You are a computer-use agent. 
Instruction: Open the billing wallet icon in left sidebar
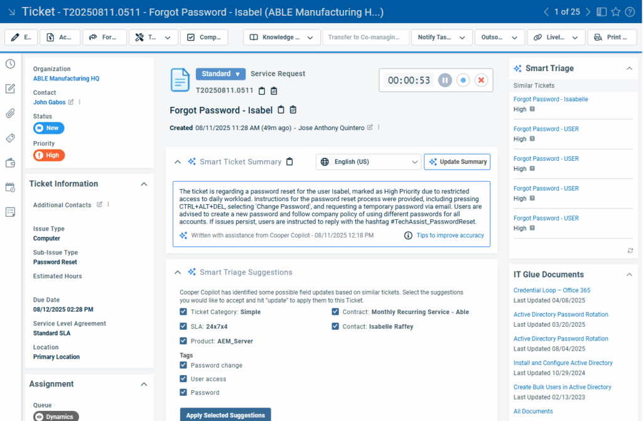click(10, 163)
